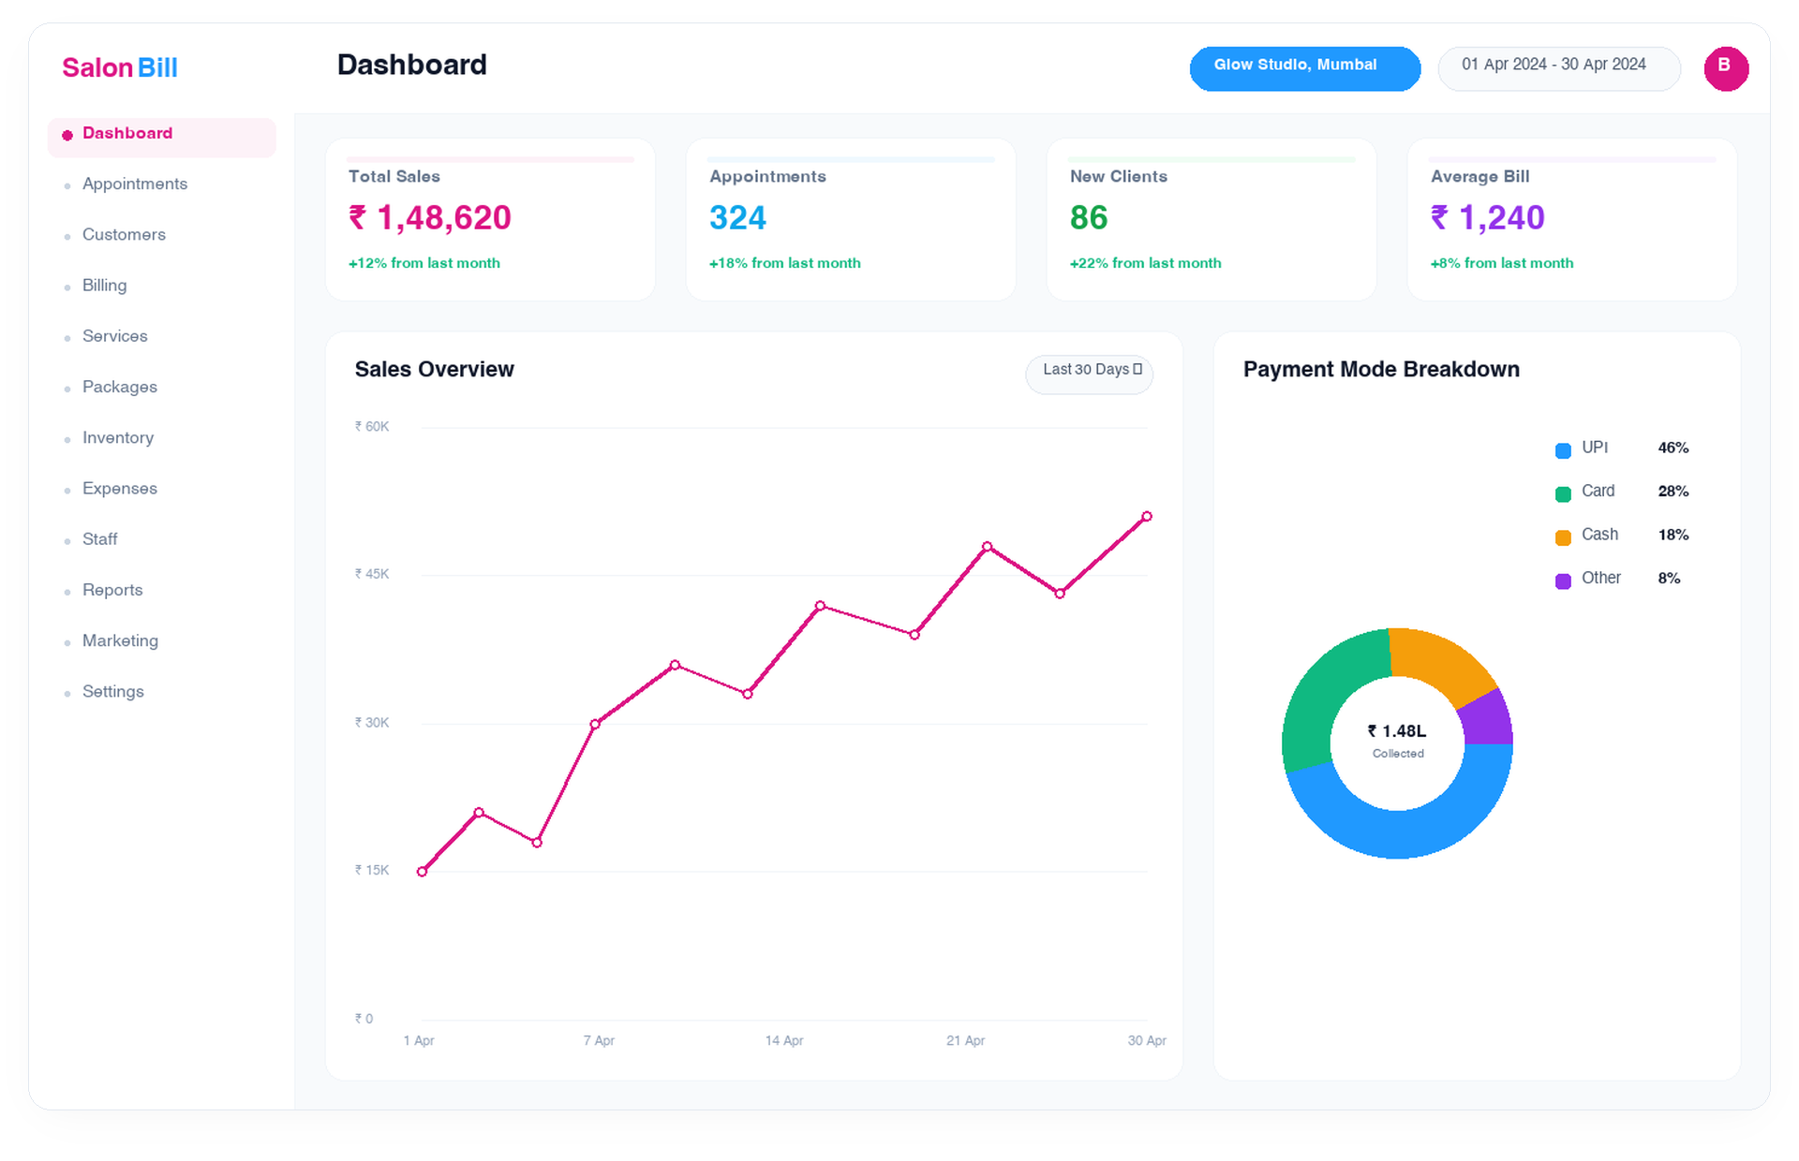Click the SalonBill logo
The width and height of the screenshot is (1799, 1161).
click(120, 67)
